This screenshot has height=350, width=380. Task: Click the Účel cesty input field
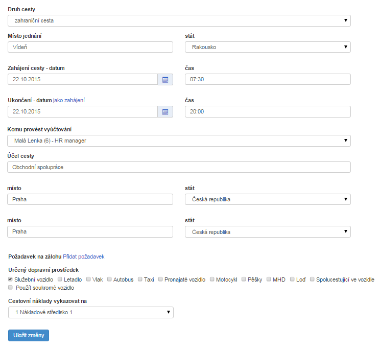pyautogui.click(x=179, y=167)
